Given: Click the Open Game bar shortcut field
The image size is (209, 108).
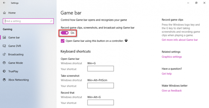Looking at the screenshot, I should (x=101, y=69).
